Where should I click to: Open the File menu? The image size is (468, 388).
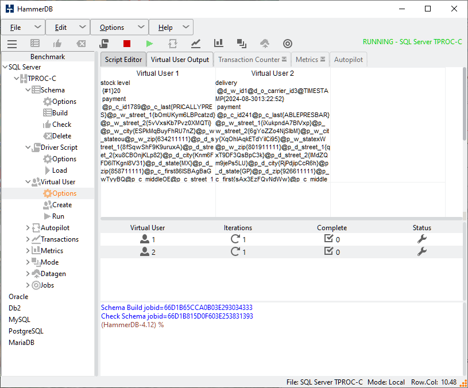click(24, 28)
